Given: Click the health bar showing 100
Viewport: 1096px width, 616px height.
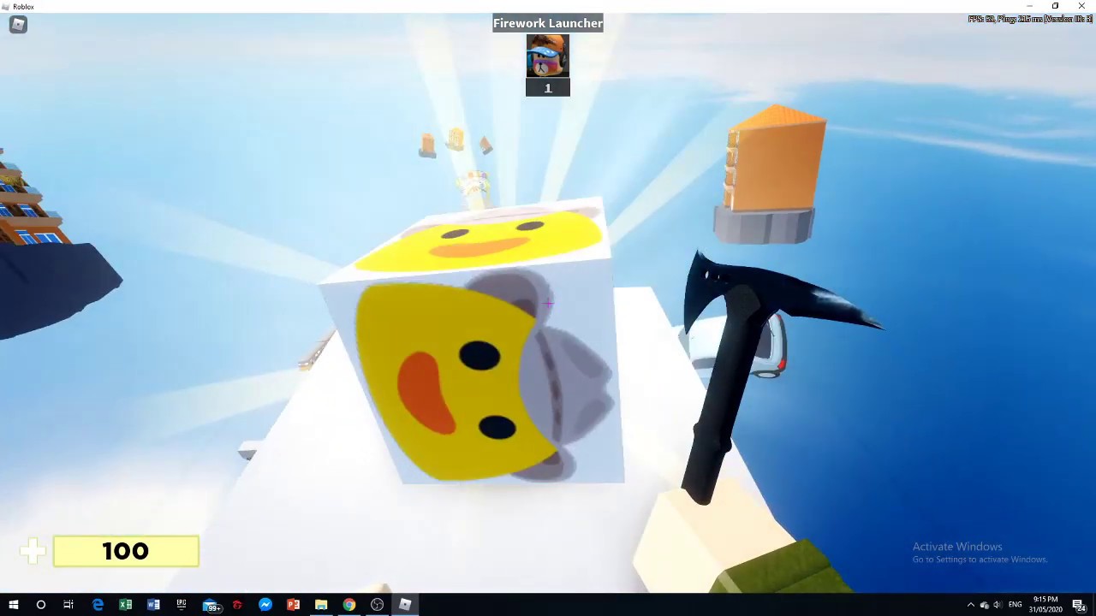Looking at the screenshot, I should click(x=126, y=551).
